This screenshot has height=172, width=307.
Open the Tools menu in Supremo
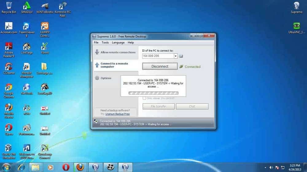105,42
